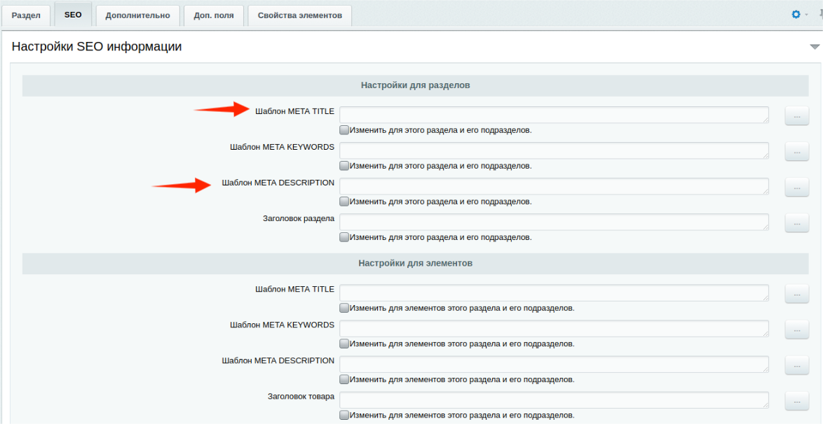This screenshot has height=424, width=823.
Task: Click the '...' button for elements META TITLE
Action: pyautogui.click(x=796, y=294)
